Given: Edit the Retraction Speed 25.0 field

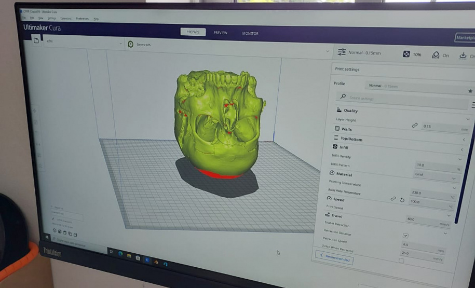Looking at the screenshot, I should tap(422, 255).
